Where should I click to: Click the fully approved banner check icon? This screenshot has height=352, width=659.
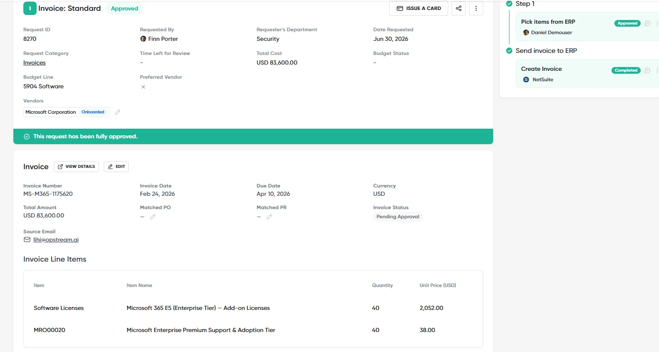coord(27,137)
